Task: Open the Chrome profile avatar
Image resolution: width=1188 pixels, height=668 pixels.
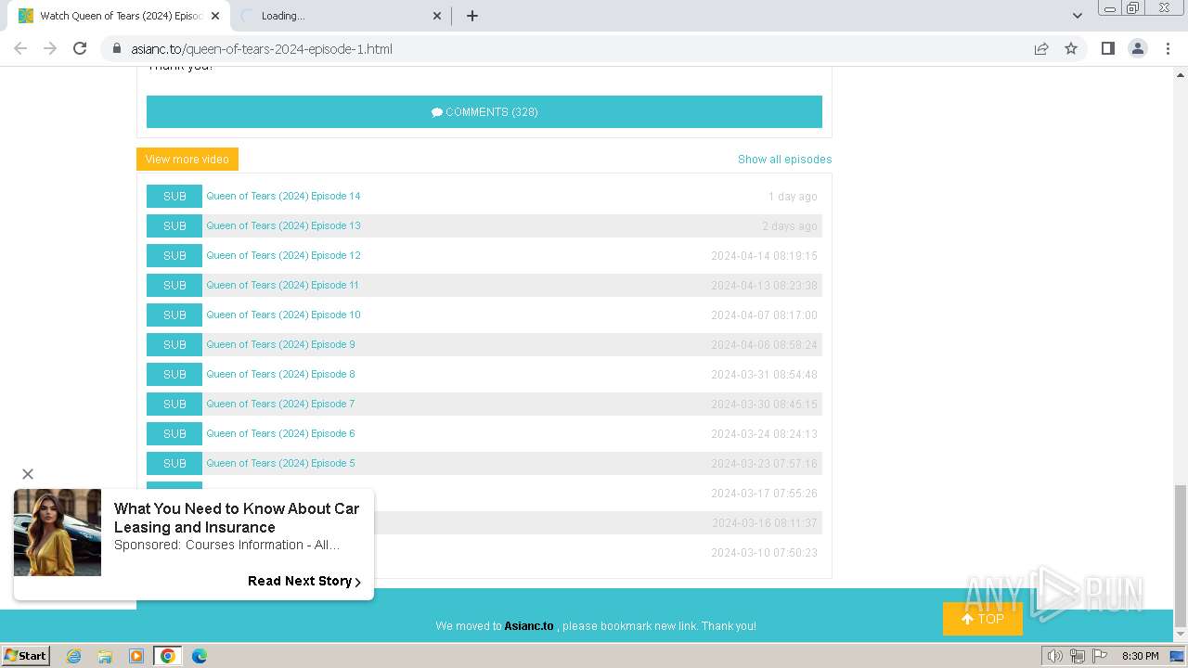Action: [x=1138, y=48]
